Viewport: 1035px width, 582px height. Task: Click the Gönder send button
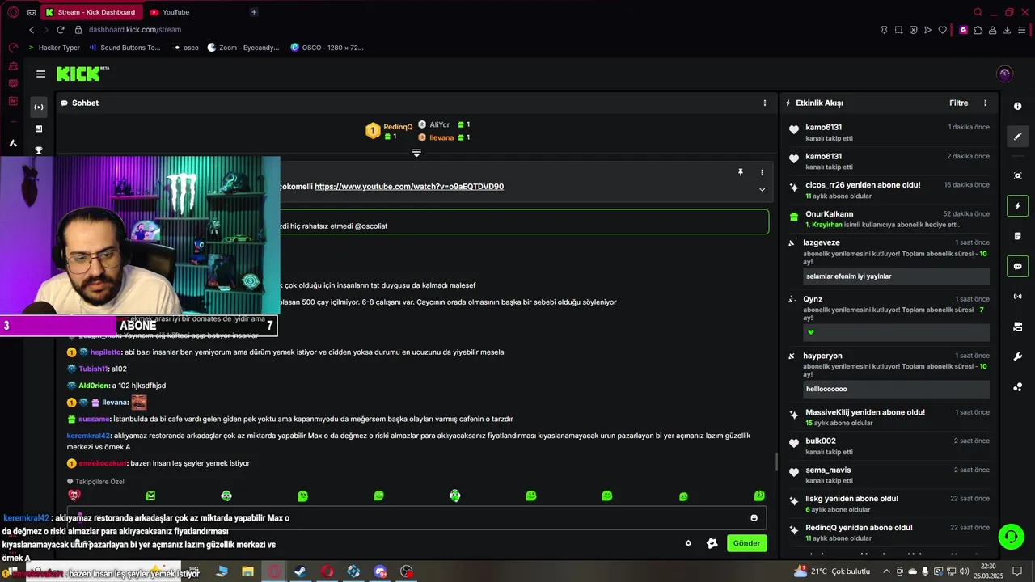click(x=746, y=543)
